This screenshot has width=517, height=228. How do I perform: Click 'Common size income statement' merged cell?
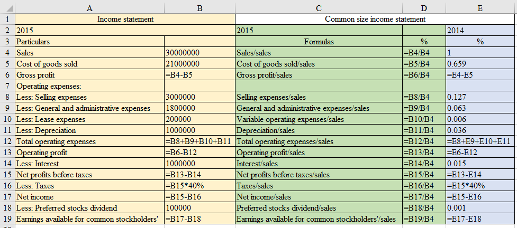click(x=375, y=20)
